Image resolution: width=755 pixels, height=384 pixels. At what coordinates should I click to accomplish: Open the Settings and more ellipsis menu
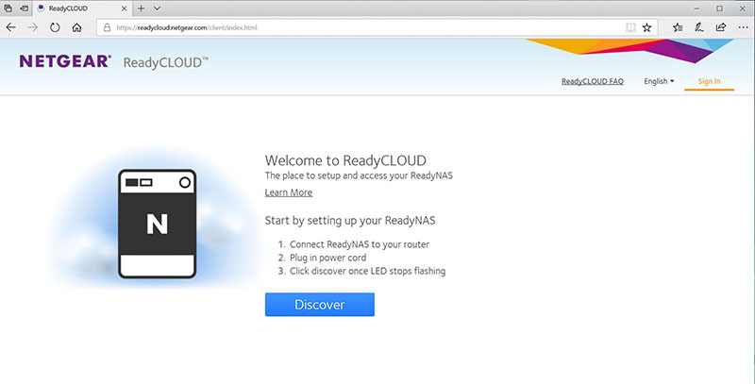click(743, 28)
